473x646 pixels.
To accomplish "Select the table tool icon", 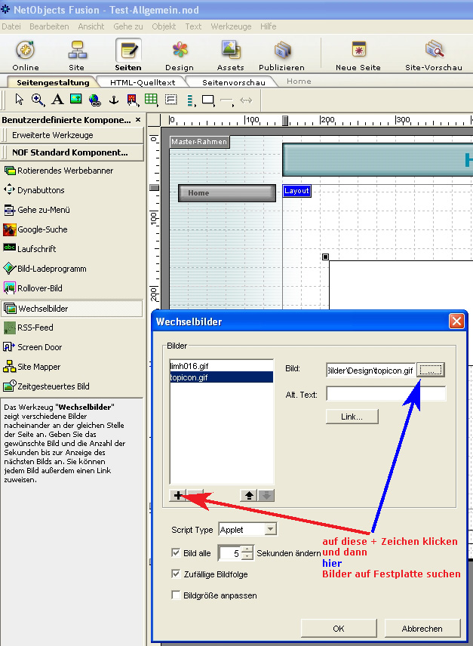I will (151, 100).
